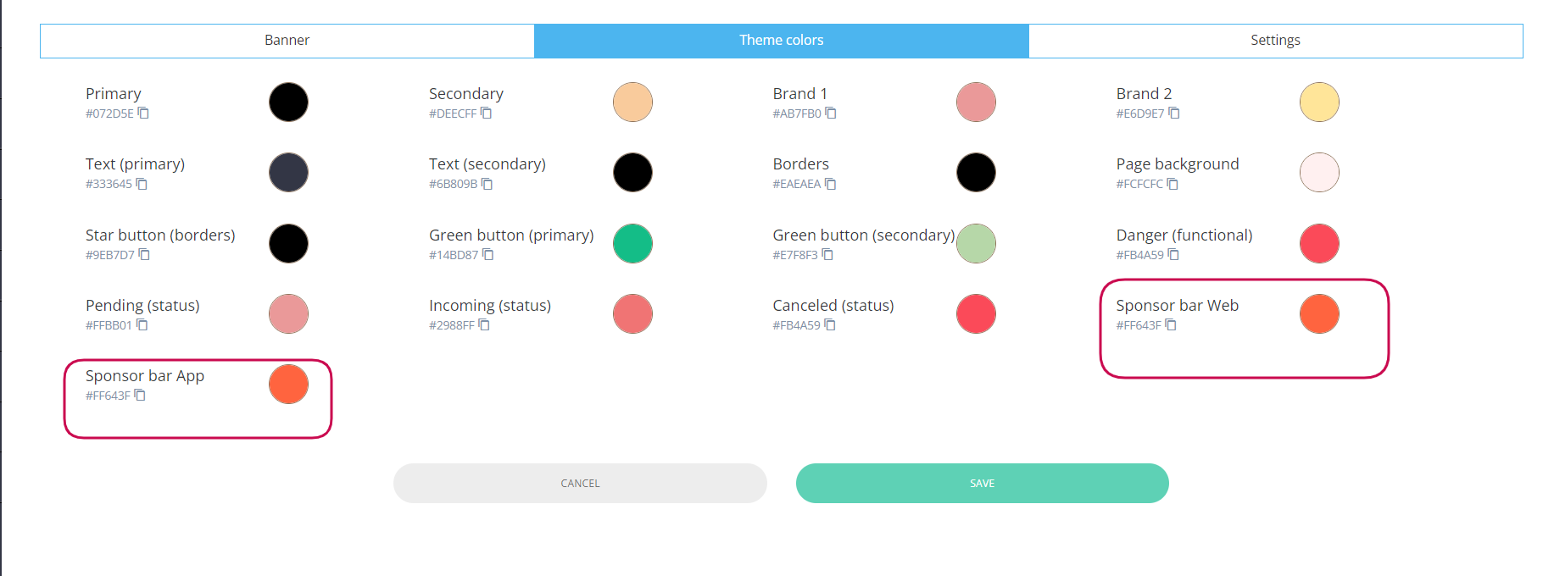This screenshot has height=576, width=1543.
Task: Copy the Sponsor bar App hex code
Action: click(x=140, y=396)
